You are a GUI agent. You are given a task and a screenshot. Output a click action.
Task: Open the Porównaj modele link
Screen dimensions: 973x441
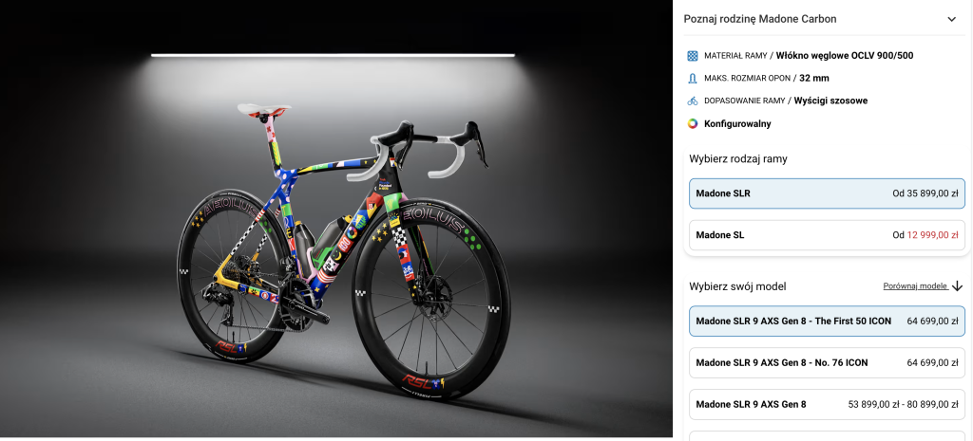coord(915,286)
